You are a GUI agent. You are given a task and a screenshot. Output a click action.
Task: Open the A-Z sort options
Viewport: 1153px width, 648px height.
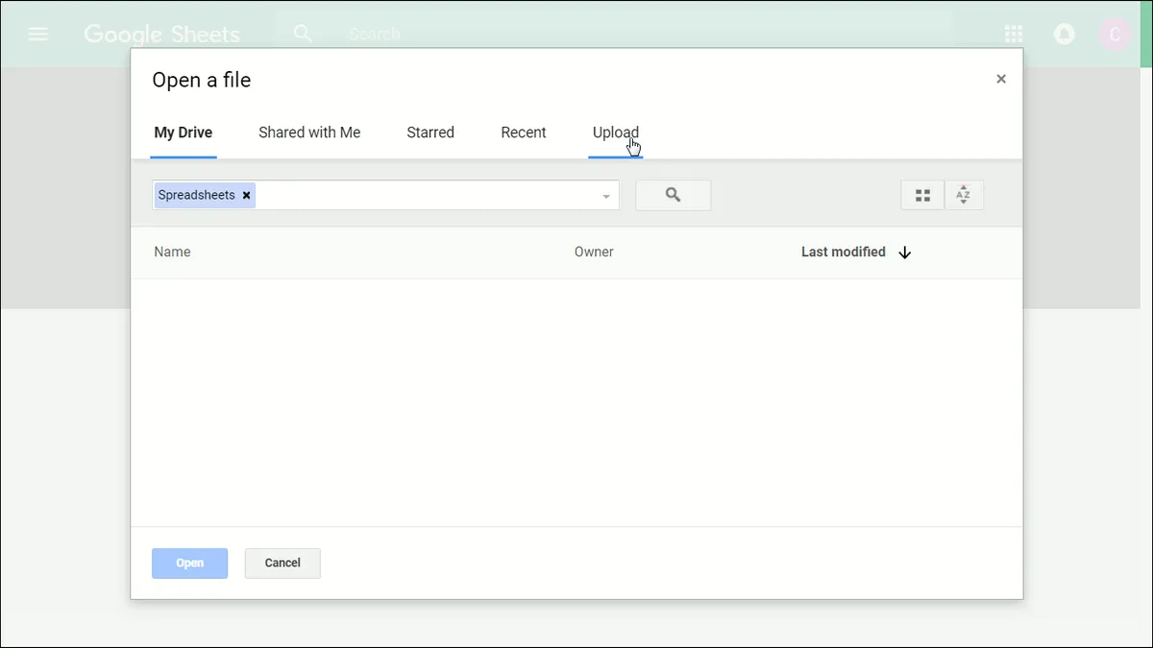tap(964, 195)
